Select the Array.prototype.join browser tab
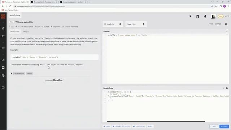The image size is (231, 130). point(73,2)
